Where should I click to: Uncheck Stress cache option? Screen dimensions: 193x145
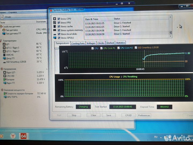59,26
